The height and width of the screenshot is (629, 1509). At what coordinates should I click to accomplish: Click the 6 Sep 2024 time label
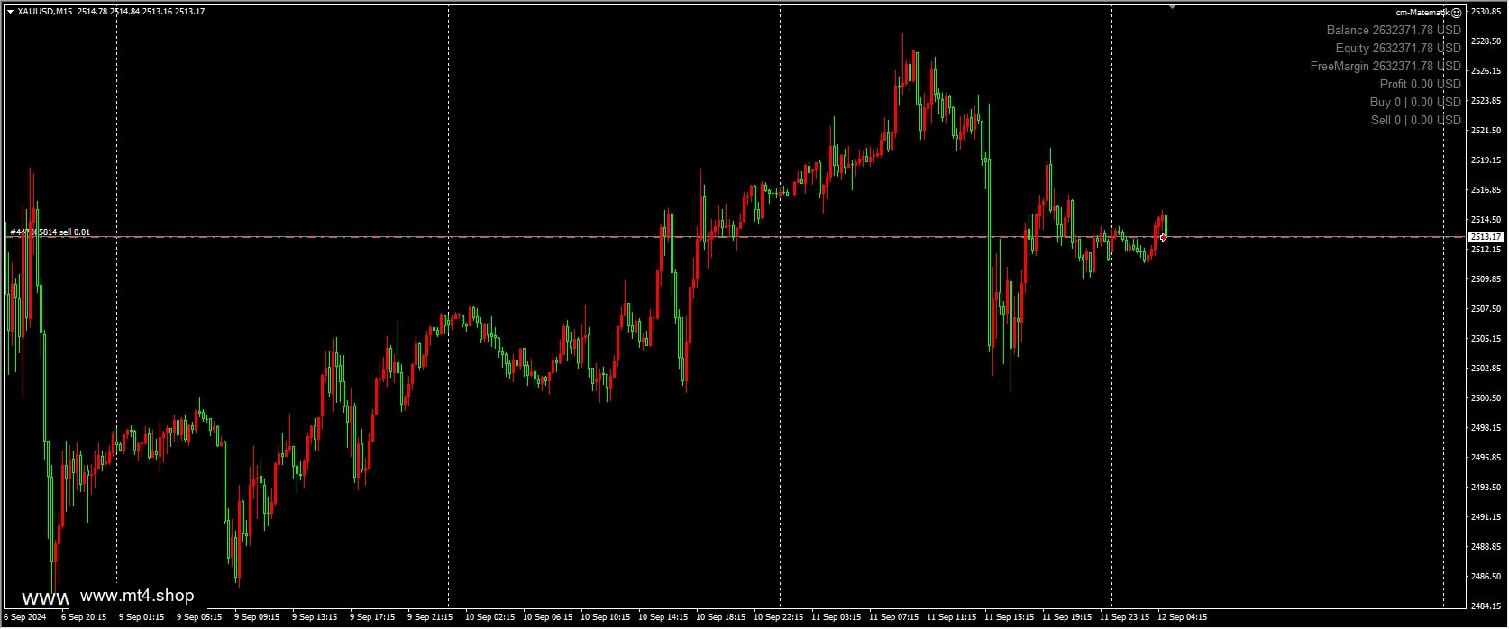[x=24, y=618]
